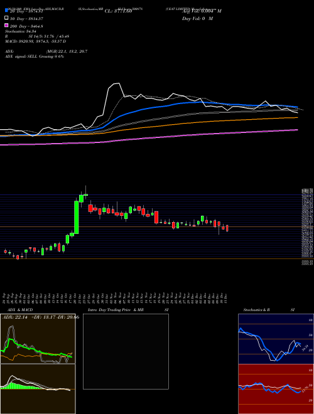The width and height of the screenshot is (314, 414).
Task: Click the blue 20 Day EMA legend swatch
Action: [6, 11]
